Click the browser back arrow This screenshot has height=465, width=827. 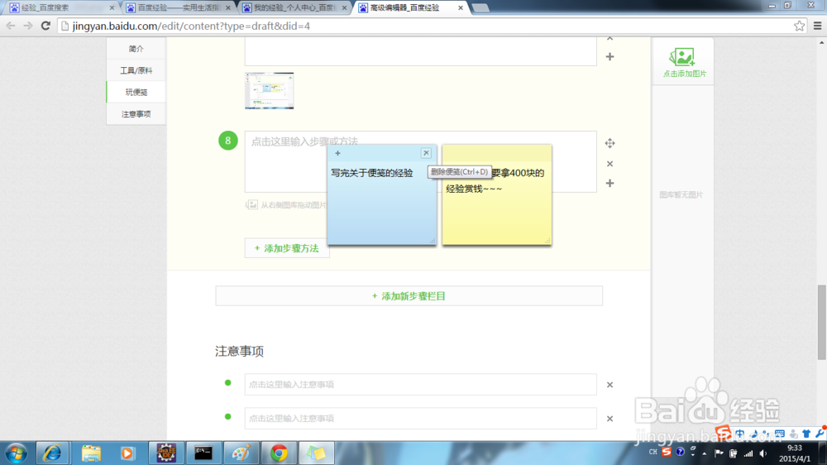pos(11,26)
